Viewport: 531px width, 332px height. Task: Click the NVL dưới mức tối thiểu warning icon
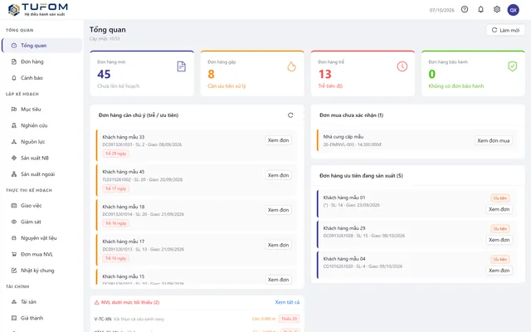[96, 302]
